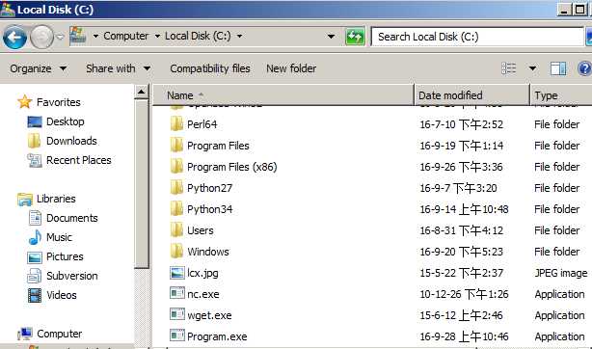Open the Videos library
The height and width of the screenshot is (349, 592).
(x=52, y=295)
